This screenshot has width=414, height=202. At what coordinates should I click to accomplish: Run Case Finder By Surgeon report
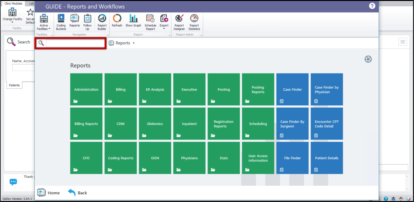coord(293,124)
